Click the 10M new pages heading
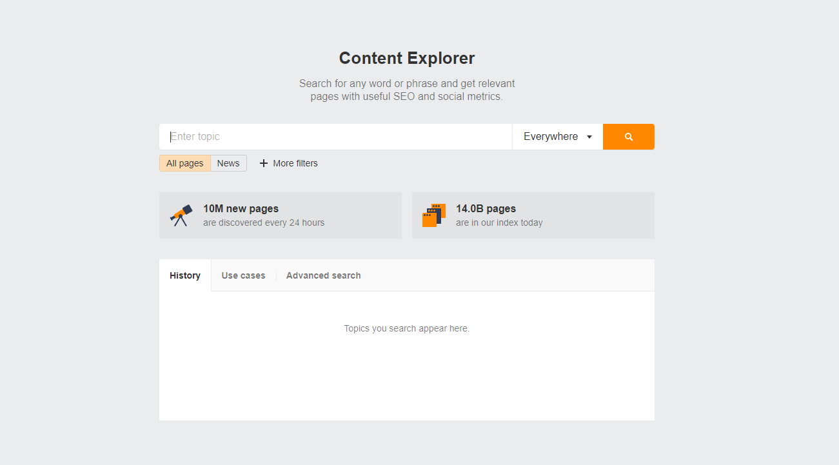 pyautogui.click(x=241, y=208)
